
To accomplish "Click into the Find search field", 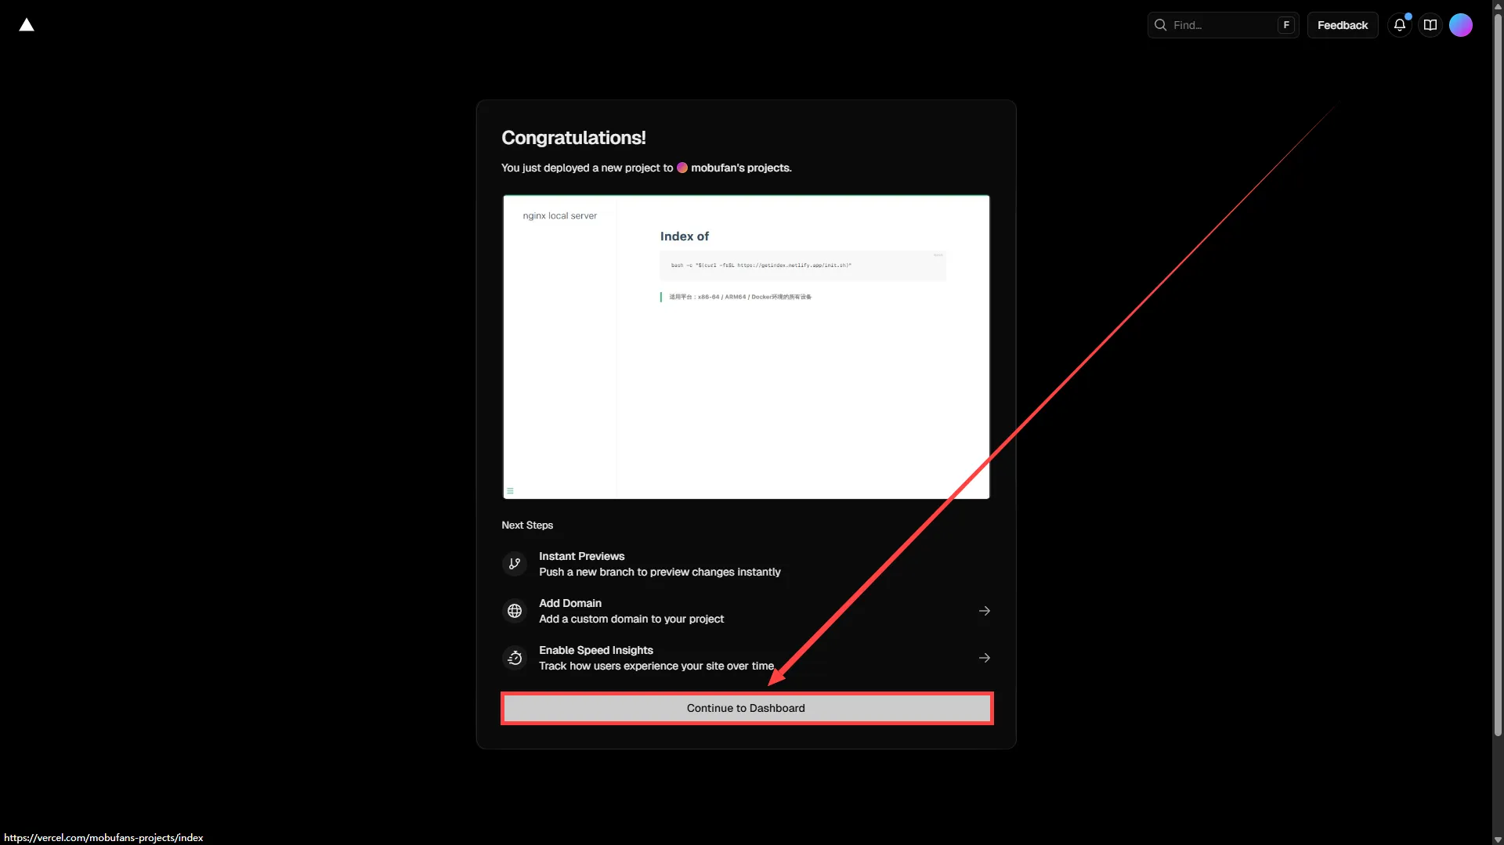I will coord(1222,25).
